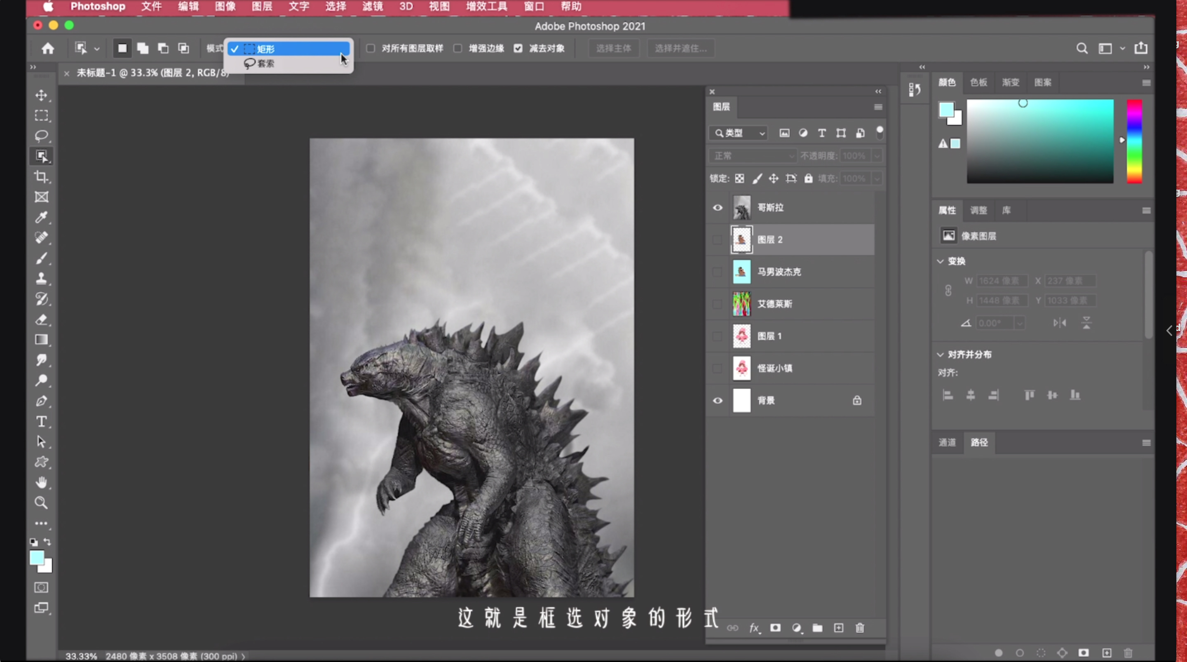Image resolution: width=1187 pixels, height=662 pixels.
Task: Click the delete layer trash icon
Action: pyautogui.click(x=860, y=628)
